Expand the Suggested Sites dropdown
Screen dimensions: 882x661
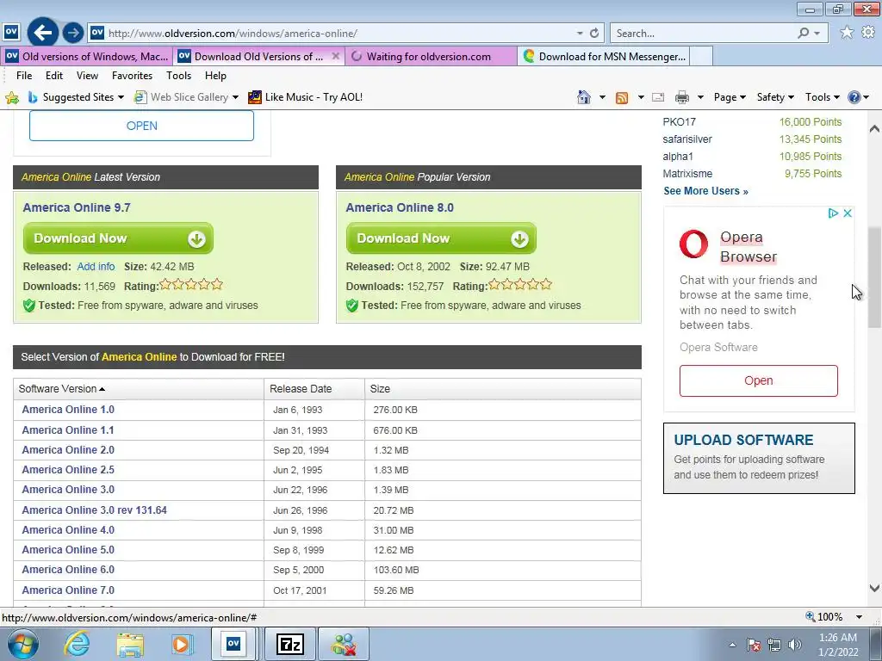(121, 97)
